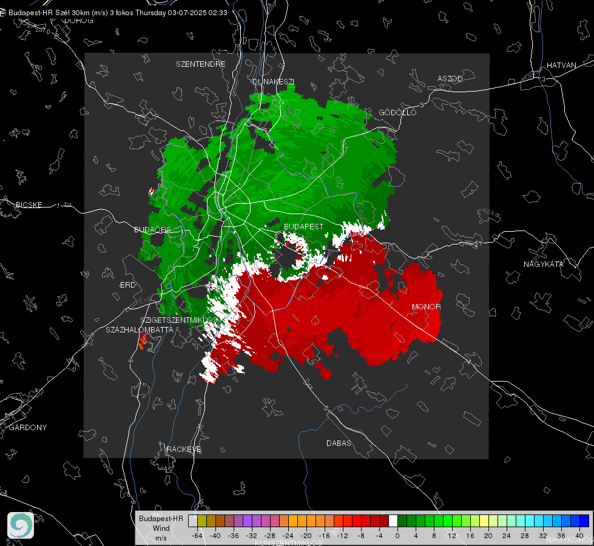
Task: Click the BICSKE town label
Action: pyautogui.click(x=29, y=204)
